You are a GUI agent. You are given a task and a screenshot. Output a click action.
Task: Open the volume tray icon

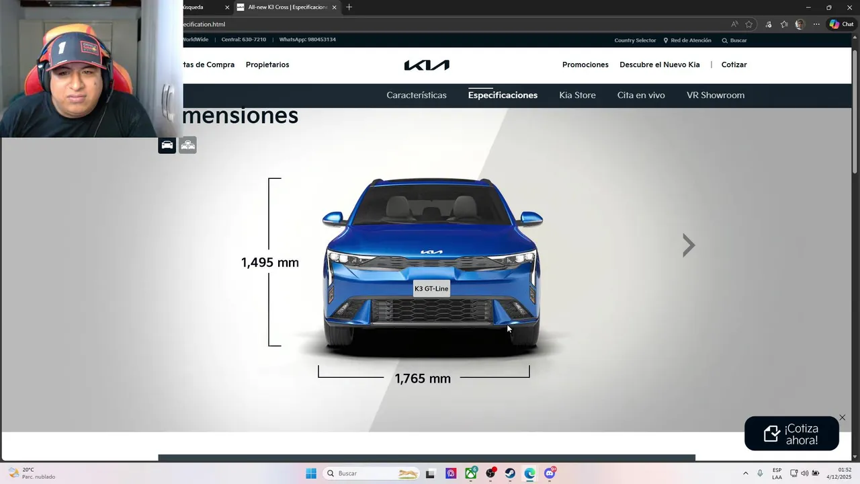point(805,473)
